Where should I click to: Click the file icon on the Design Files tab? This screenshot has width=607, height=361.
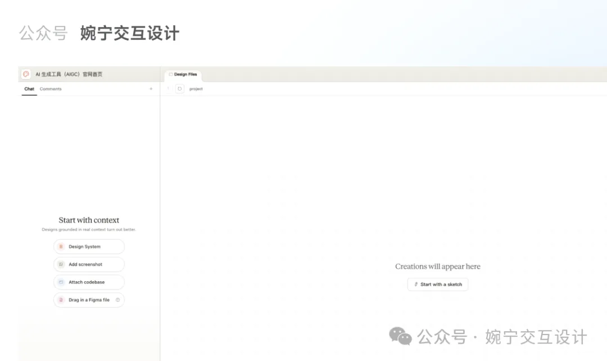point(171,74)
